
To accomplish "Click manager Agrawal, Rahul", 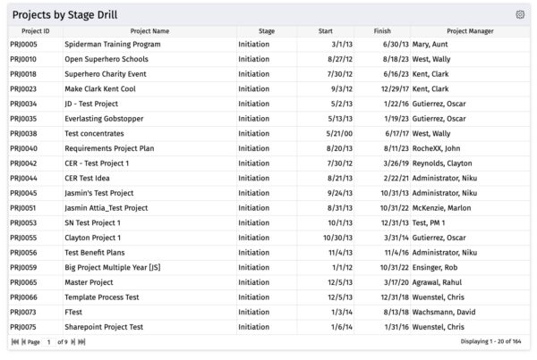I will 437,282.
